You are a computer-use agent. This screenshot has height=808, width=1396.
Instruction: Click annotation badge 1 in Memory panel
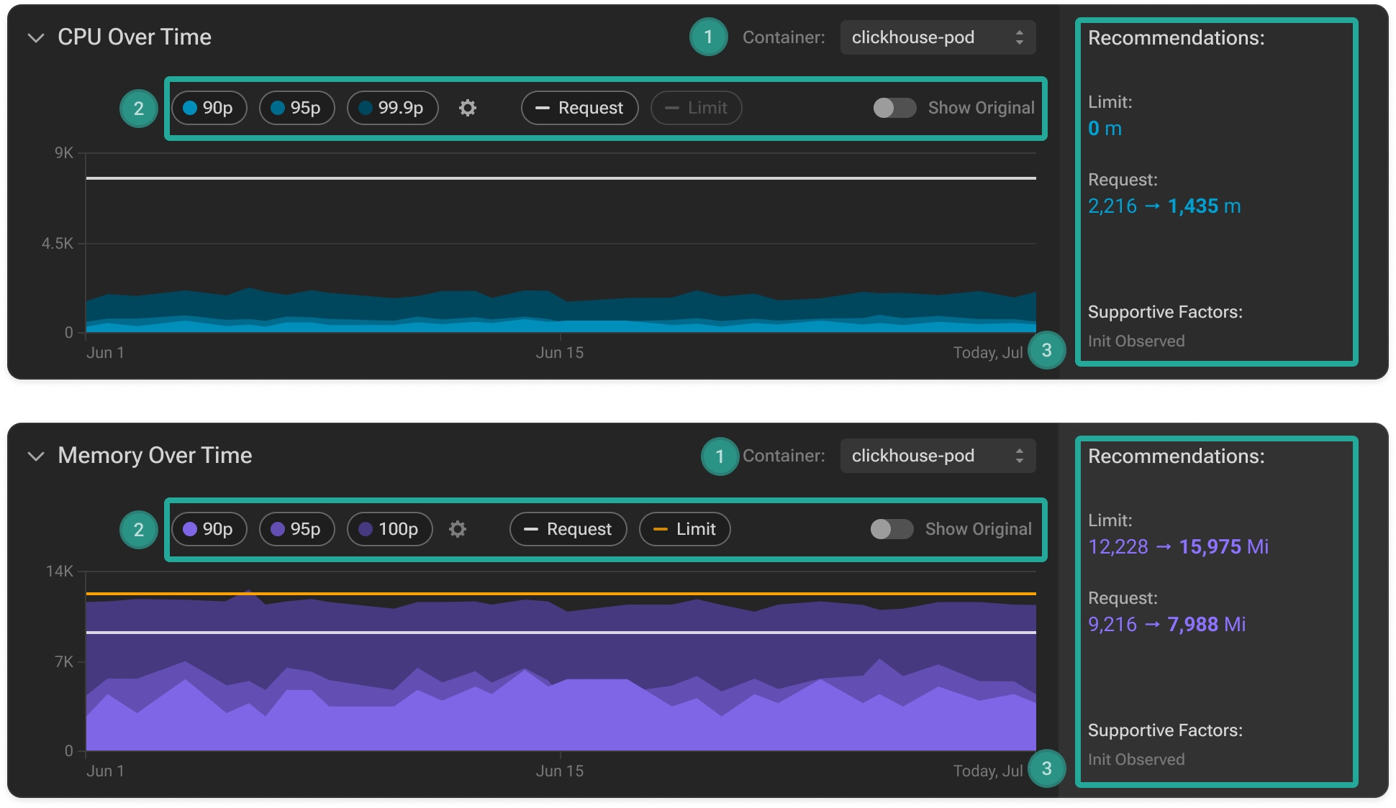(x=720, y=456)
